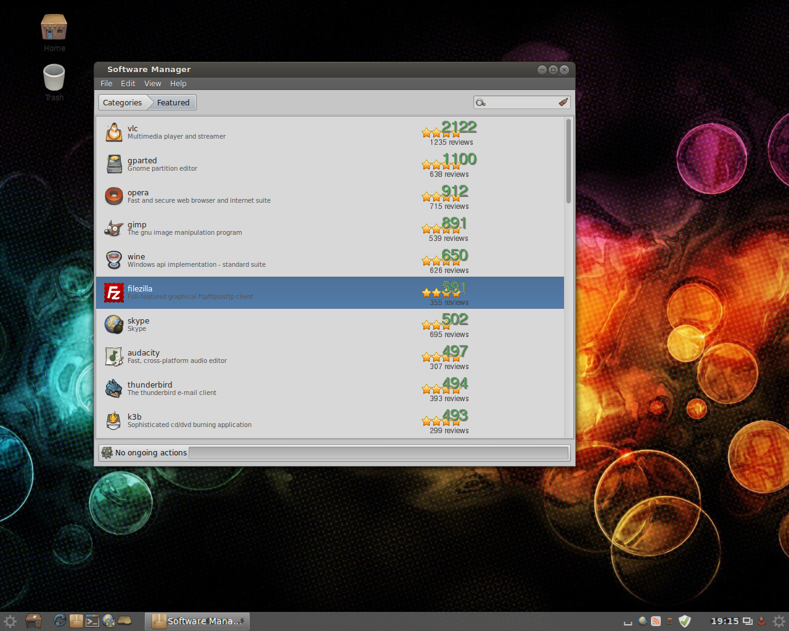Screen dimensions: 789x631
Task: Click the 626 reviews text for wine
Action: (x=449, y=271)
